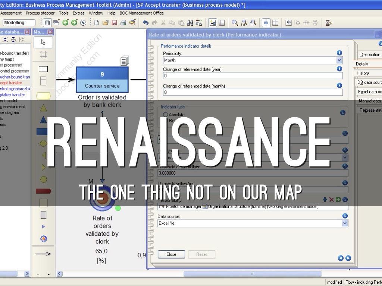Image resolution: width=382 pixels, height=286 pixels.
Task: Click the magnifier zoom icon in toolbar
Action: (x=235, y=23)
